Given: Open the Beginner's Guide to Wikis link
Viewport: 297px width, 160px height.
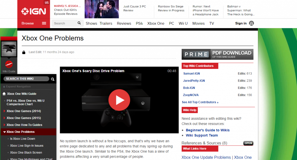Looking at the screenshot, I should tap(207, 130).
